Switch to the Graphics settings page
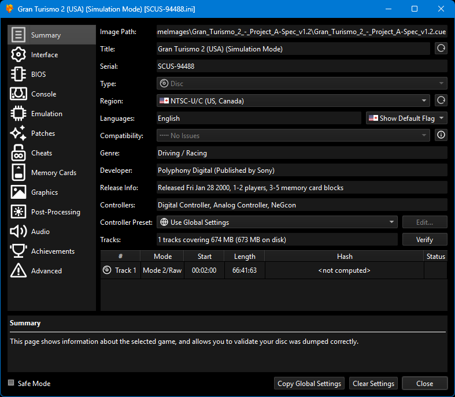The image size is (455, 397). 45,192
